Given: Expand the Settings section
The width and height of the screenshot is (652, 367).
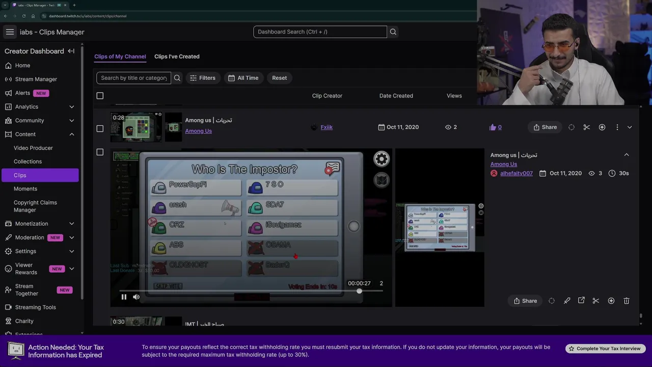Looking at the screenshot, I should [72, 251].
